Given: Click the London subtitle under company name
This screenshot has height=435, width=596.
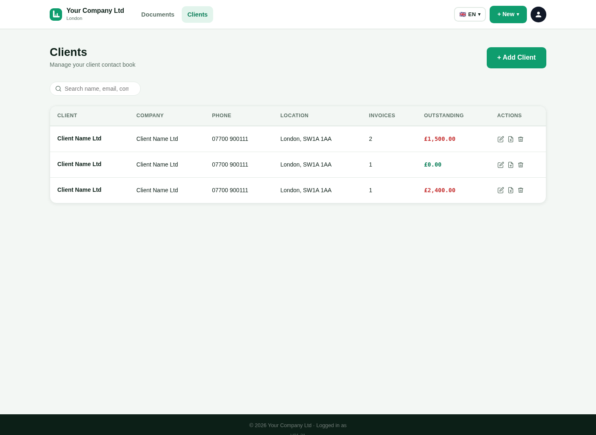Looking at the screenshot, I should pos(74,18).
